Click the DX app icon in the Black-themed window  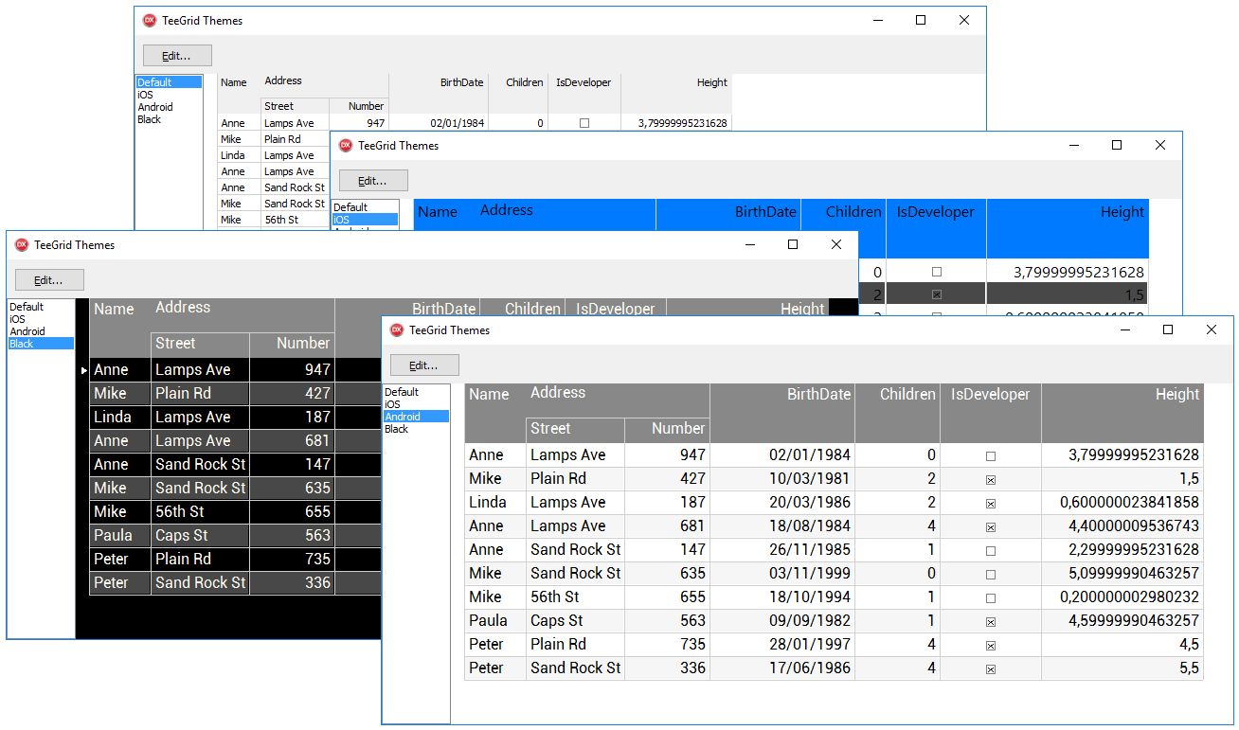point(22,245)
